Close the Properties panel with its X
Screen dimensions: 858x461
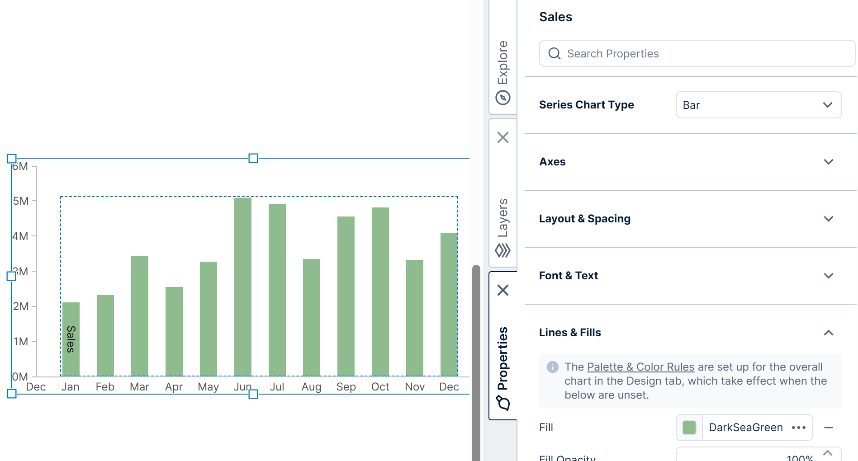coord(502,291)
